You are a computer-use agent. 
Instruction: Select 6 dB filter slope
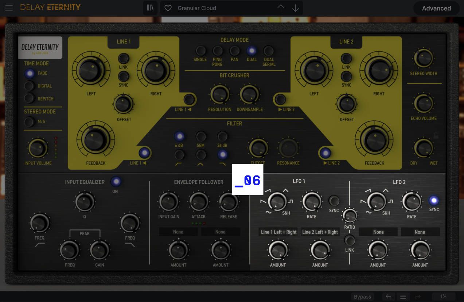[x=179, y=136]
